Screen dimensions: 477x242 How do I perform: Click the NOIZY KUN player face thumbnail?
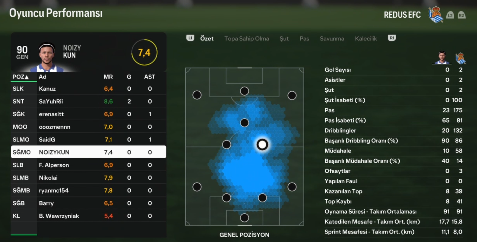click(x=47, y=57)
